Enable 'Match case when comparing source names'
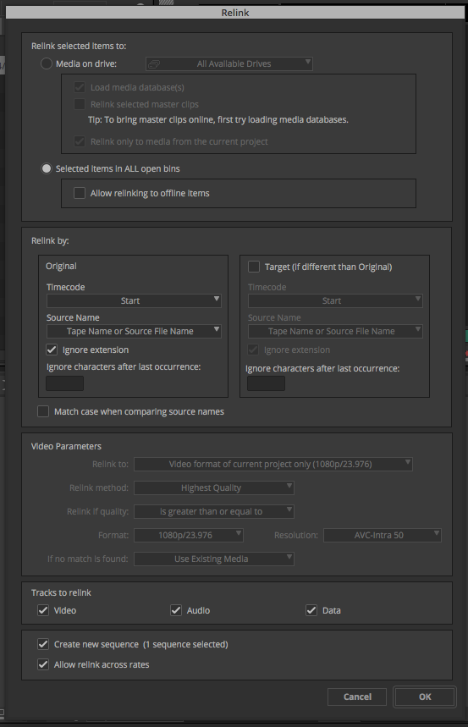The height and width of the screenshot is (727, 468). [x=43, y=411]
